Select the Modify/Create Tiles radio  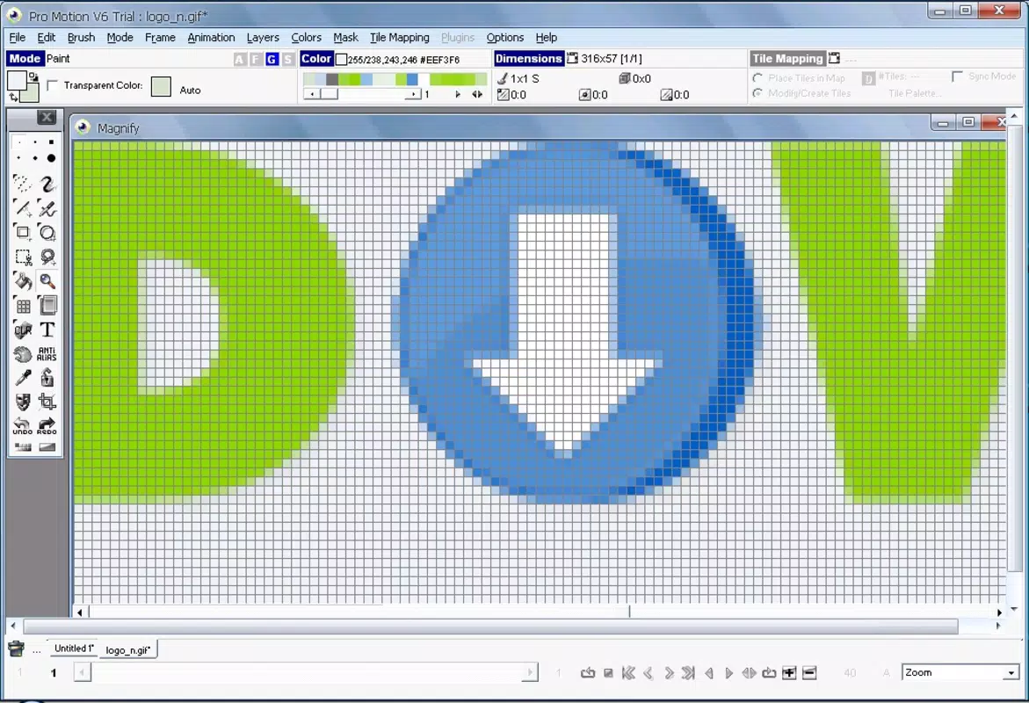758,93
